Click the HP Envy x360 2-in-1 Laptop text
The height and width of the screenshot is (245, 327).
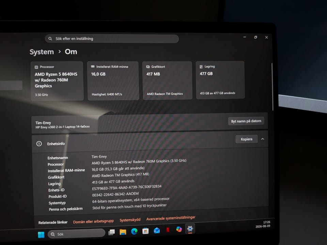point(63,127)
